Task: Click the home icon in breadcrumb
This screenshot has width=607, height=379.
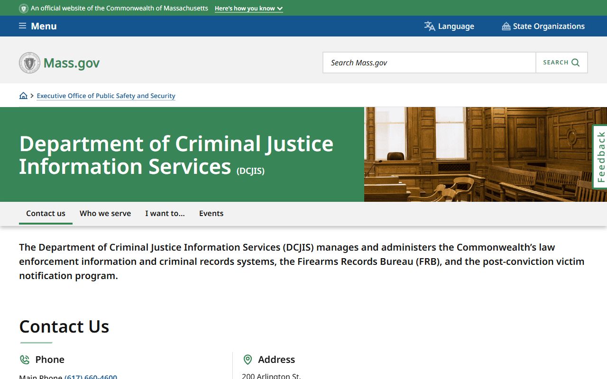Action: pyautogui.click(x=23, y=96)
